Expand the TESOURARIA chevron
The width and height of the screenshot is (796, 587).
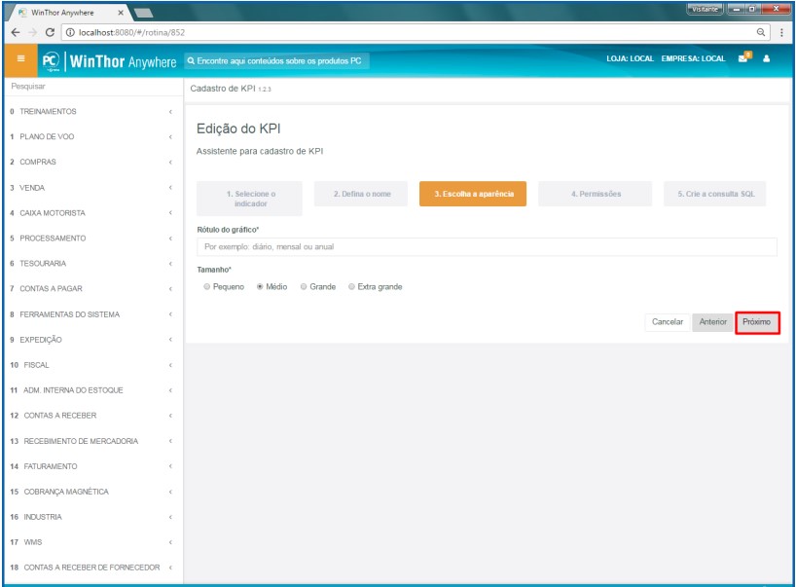click(x=170, y=264)
